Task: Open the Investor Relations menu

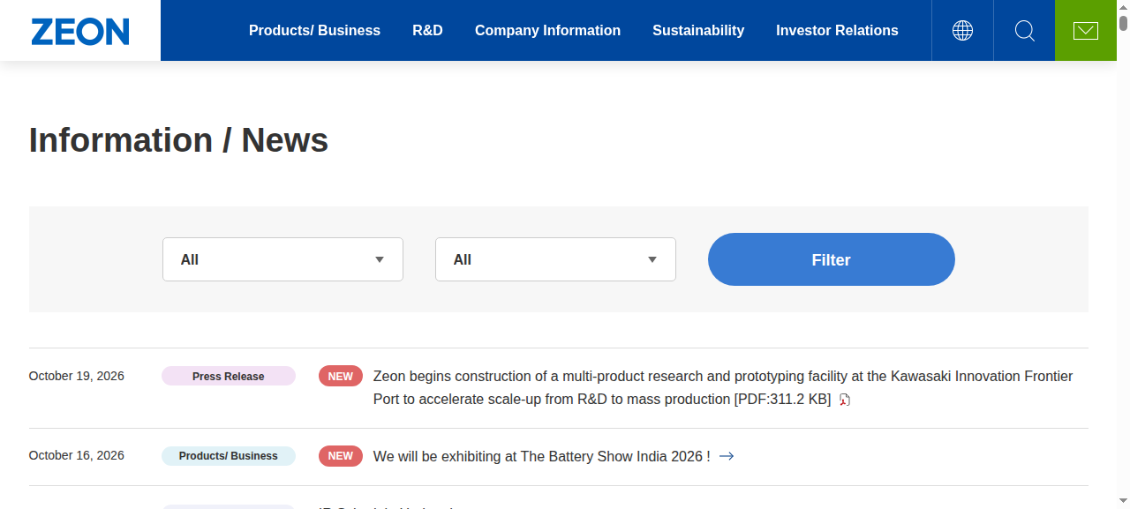Action: tap(837, 31)
